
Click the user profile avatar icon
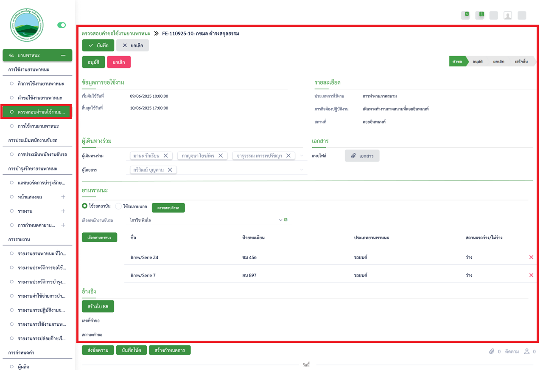point(507,15)
